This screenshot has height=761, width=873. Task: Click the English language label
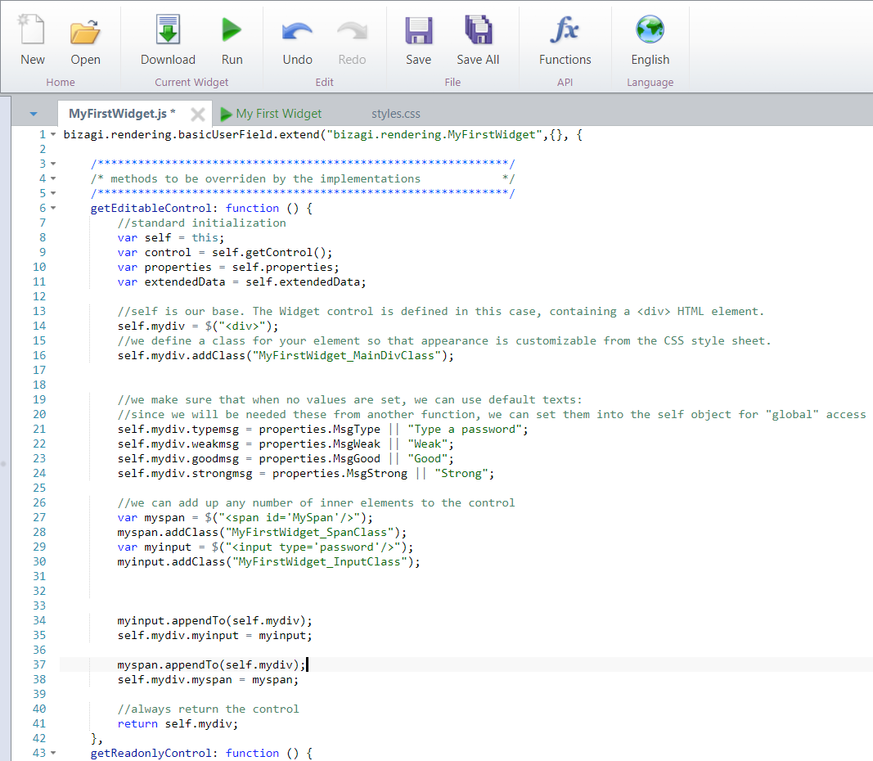tap(650, 60)
